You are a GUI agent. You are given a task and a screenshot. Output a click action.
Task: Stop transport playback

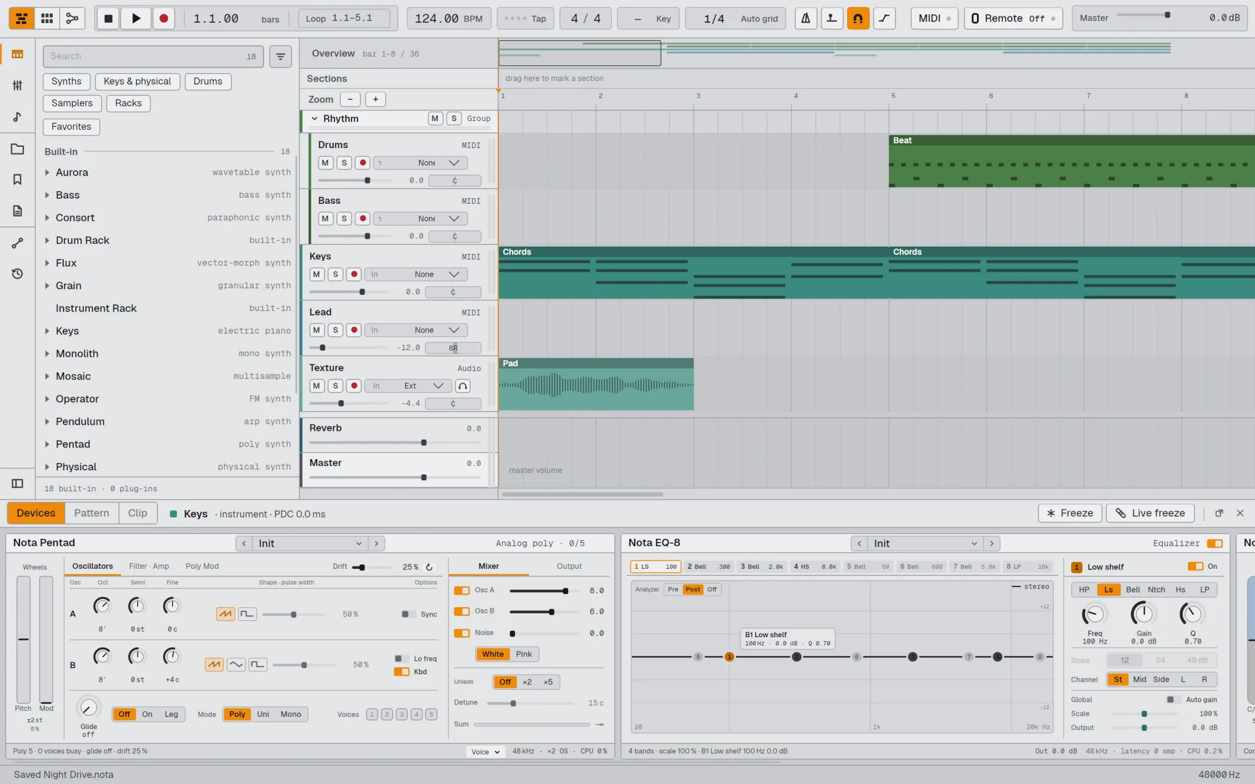108,18
